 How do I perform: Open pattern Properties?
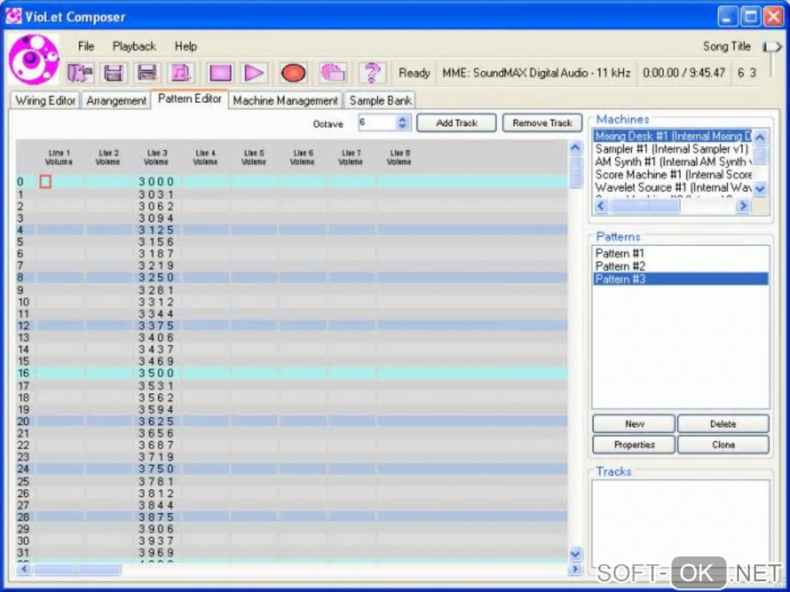pyautogui.click(x=634, y=445)
